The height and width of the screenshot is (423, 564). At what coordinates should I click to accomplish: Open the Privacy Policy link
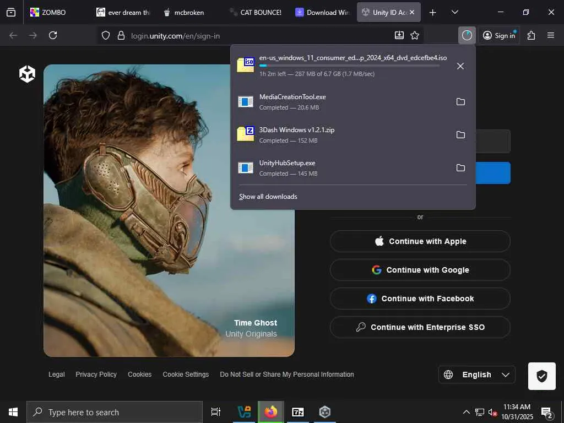[x=96, y=375]
